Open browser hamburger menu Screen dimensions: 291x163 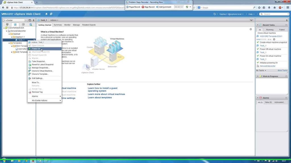[x=288, y=8]
